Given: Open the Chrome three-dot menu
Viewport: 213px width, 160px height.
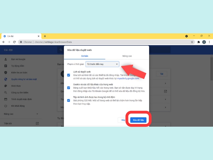Looking at the screenshot, I should (x=209, y=42).
